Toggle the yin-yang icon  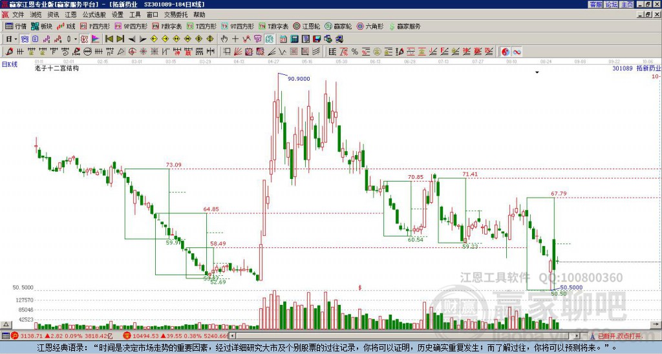coord(506,52)
